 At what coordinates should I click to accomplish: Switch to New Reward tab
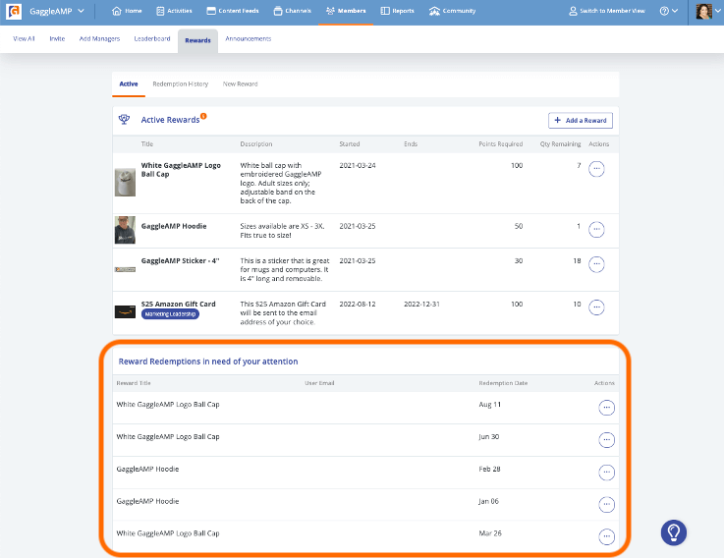tap(240, 84)
